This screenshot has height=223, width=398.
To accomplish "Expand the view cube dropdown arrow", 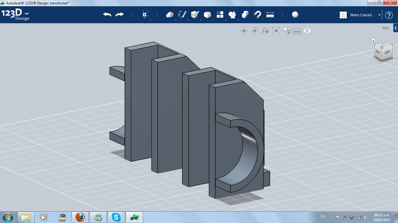I will (x=394, y=61).
